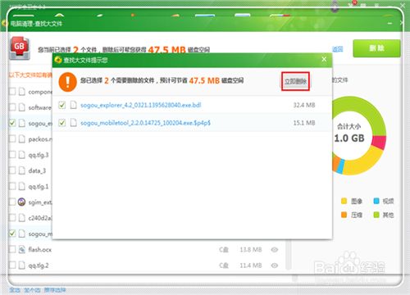Click the 立即删除 button in the dialog

[295, 81]
